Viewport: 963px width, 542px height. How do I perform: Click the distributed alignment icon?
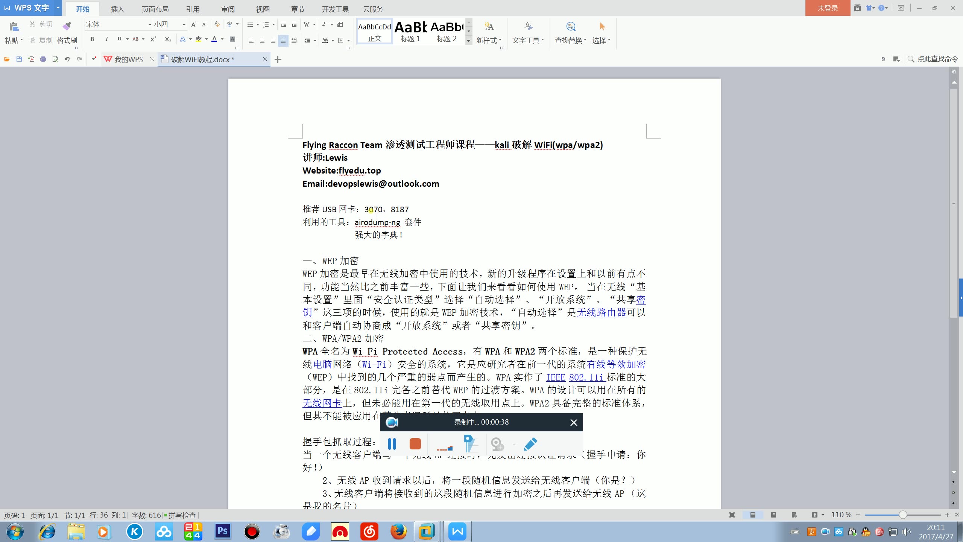click(x=294, y=40)
